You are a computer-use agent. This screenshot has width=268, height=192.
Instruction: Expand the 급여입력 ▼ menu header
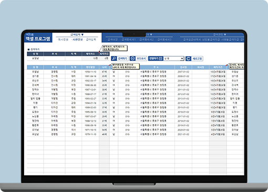coord(77,35)
